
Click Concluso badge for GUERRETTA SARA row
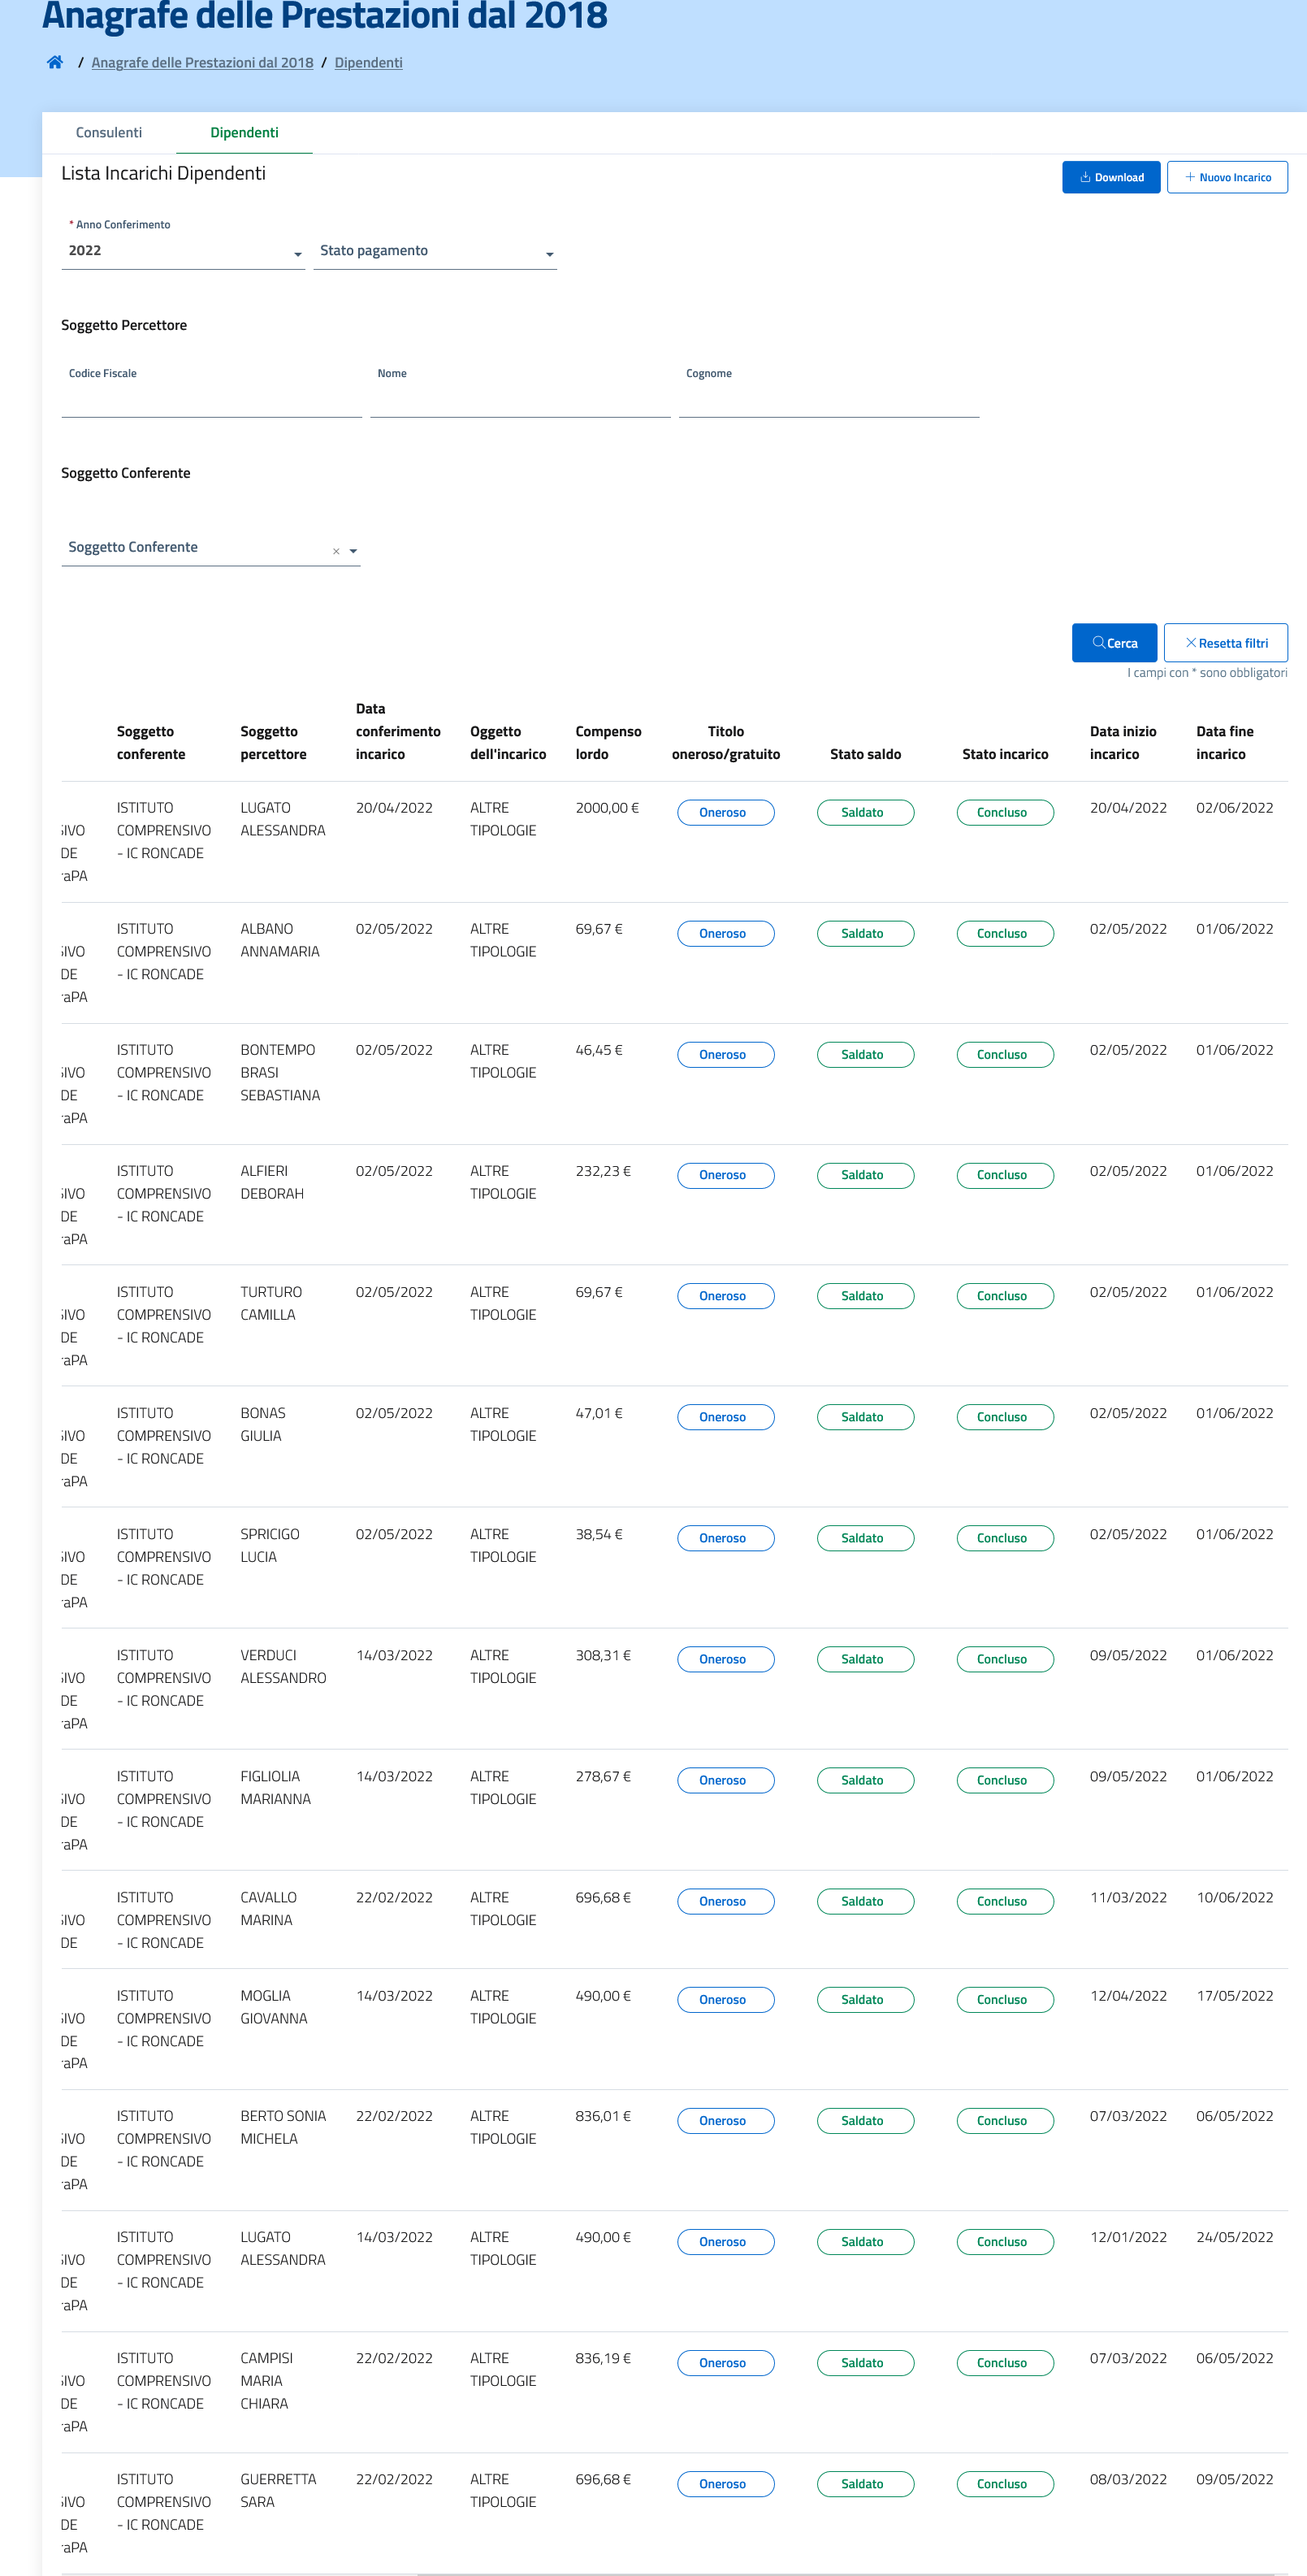coord(1004,2483)
